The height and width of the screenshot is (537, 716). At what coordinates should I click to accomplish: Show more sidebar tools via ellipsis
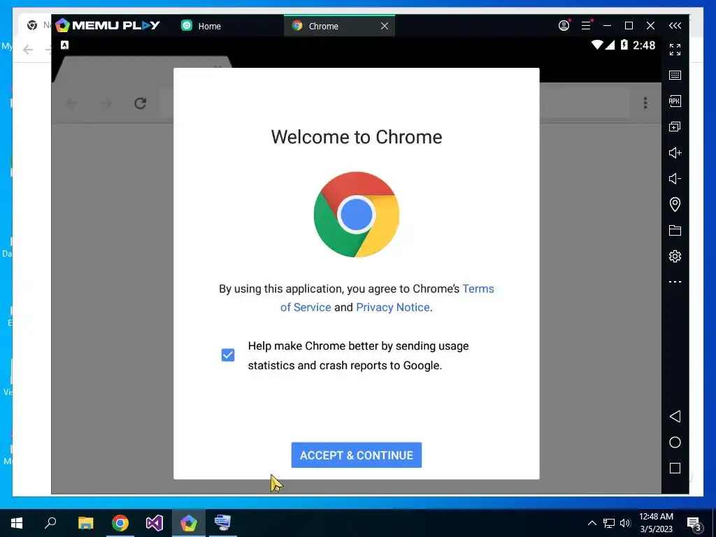(675, 282)
